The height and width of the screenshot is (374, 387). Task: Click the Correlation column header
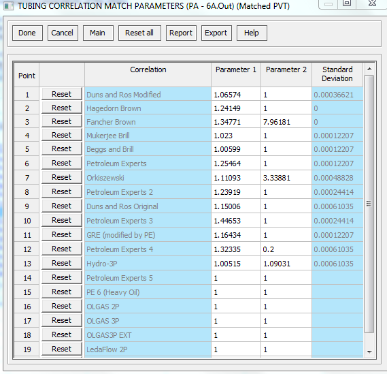pyautogui.click(x=148, y=74)
